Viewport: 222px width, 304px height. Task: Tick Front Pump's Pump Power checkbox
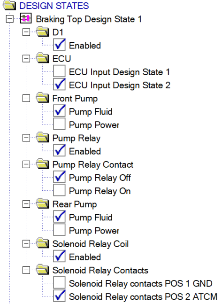click(59, 124)
